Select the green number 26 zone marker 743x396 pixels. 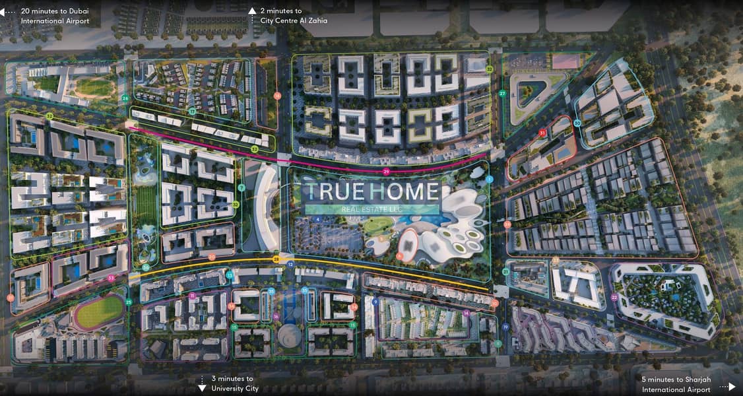tap(125, 98)
